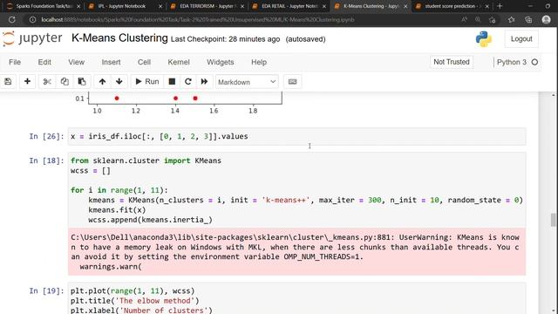Copy selected cells icon
The width and height of the screenshot is (558, 314).
coord(65,81)
